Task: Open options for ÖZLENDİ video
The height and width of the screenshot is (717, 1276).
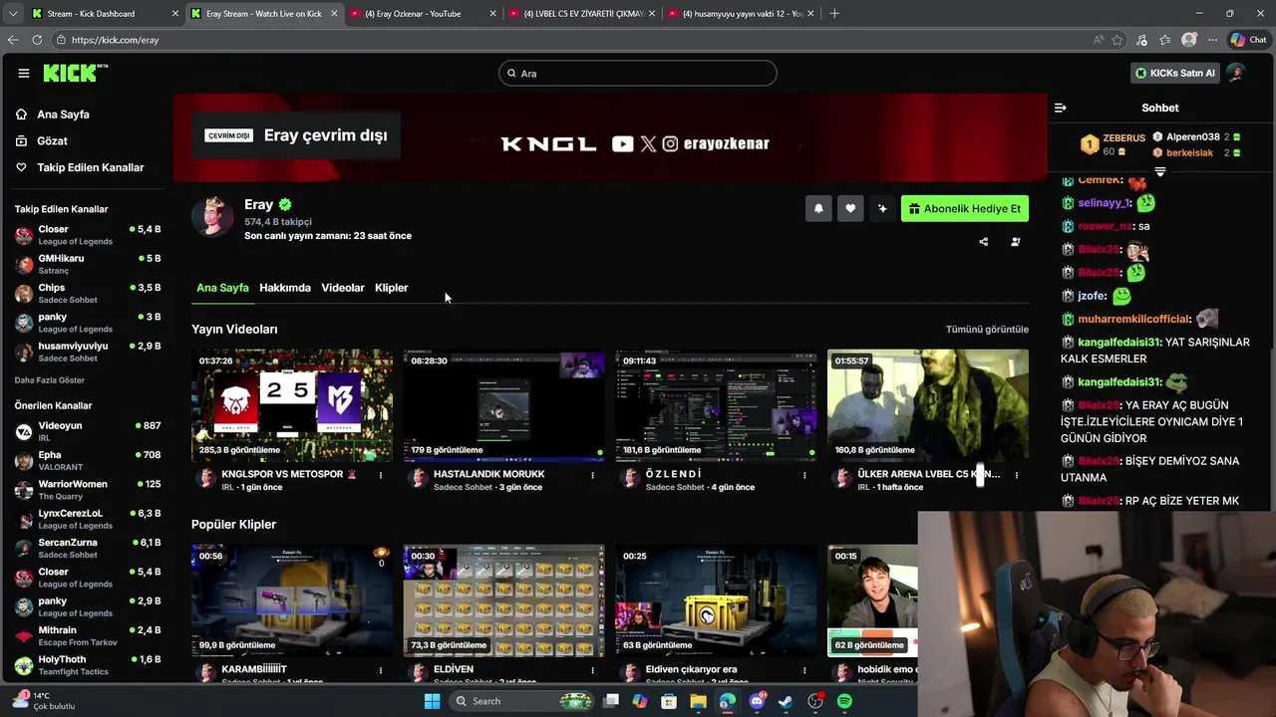Action: [804, 476]
